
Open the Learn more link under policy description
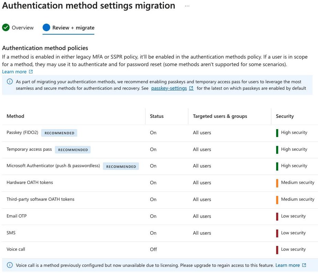14,72
